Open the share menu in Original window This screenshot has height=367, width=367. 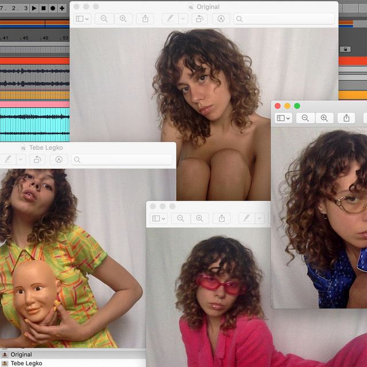coord(145,19)
